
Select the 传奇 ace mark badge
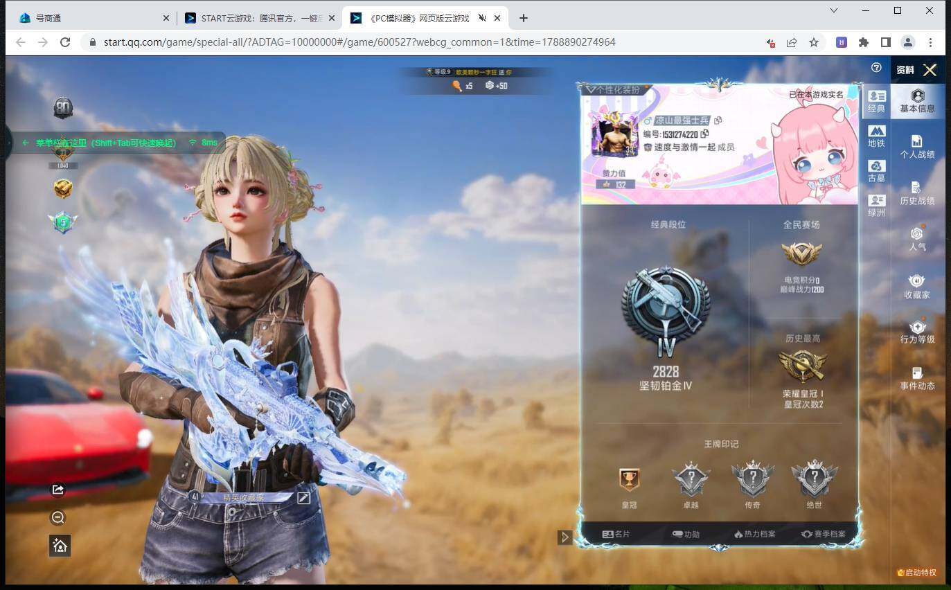(x=753, y=479)
